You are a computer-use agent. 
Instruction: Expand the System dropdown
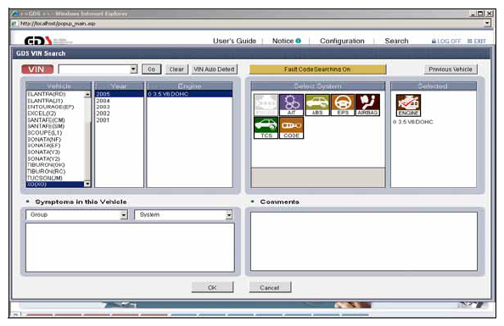(228, 215)
